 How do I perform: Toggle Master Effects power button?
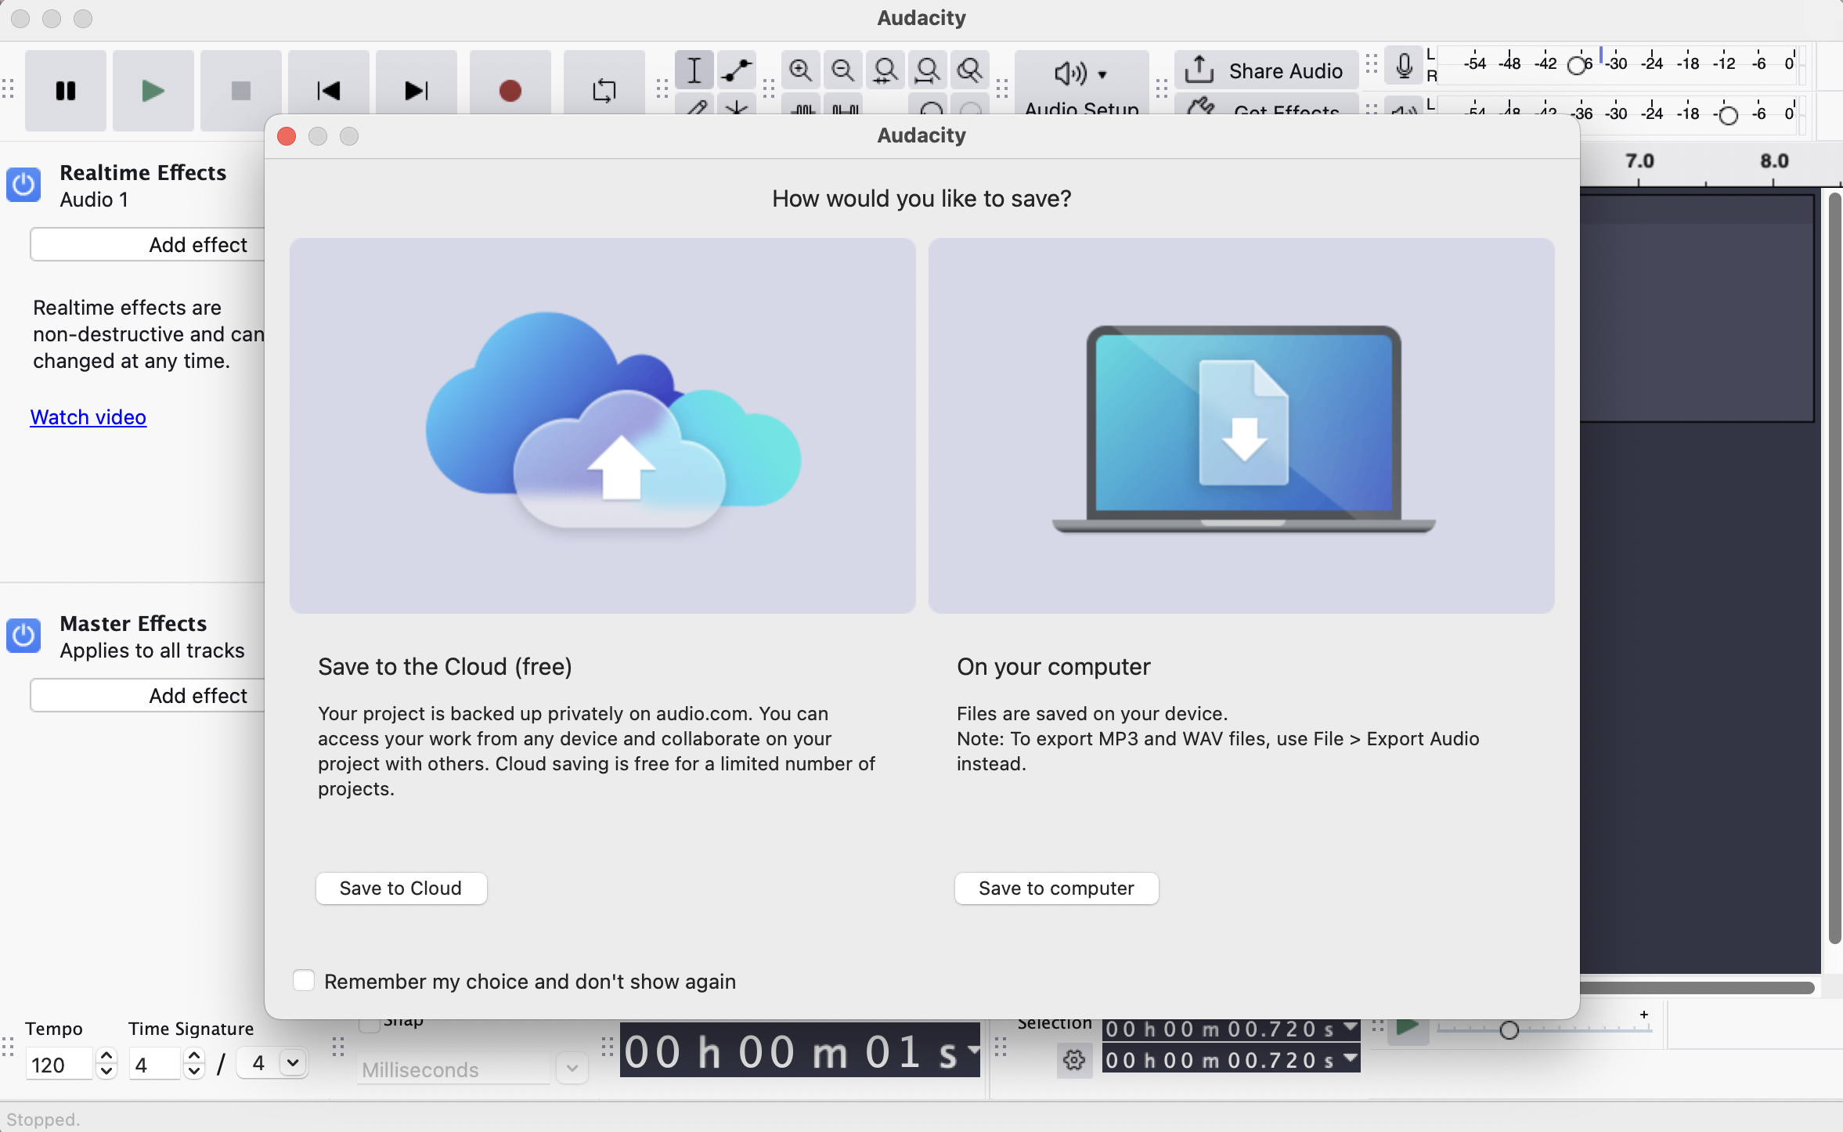click(23, 636)
